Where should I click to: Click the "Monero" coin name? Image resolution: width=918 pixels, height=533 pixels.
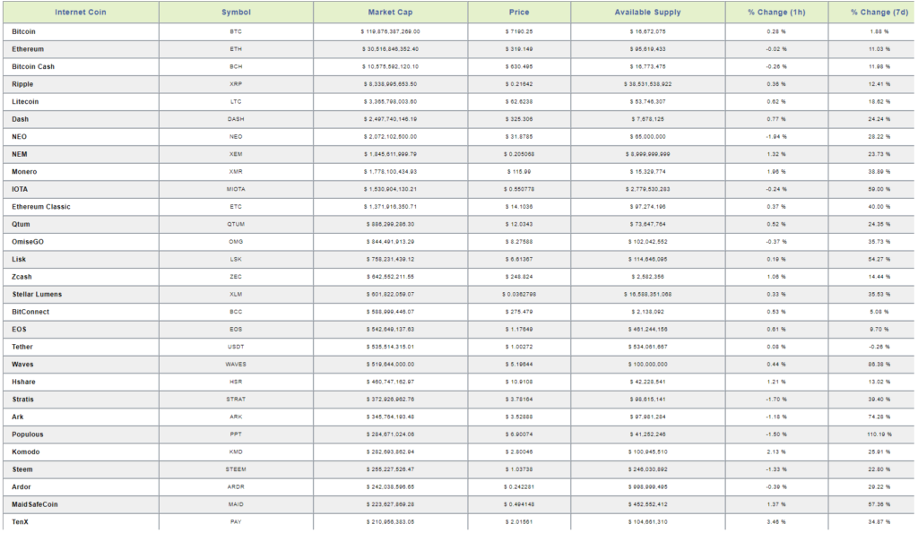(24, 172)
